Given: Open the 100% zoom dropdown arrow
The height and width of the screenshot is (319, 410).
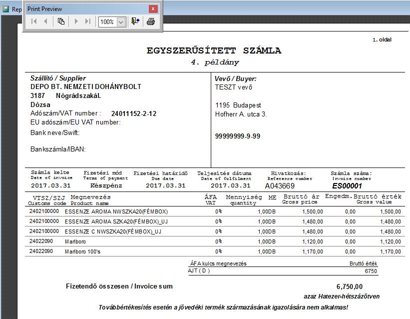Looking at the screenshot, I should [x=121, y=22].
